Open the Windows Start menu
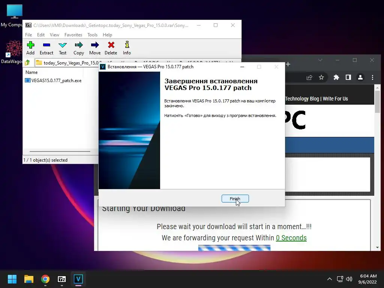Screen dimensions: 384x288 pos(12,279)
